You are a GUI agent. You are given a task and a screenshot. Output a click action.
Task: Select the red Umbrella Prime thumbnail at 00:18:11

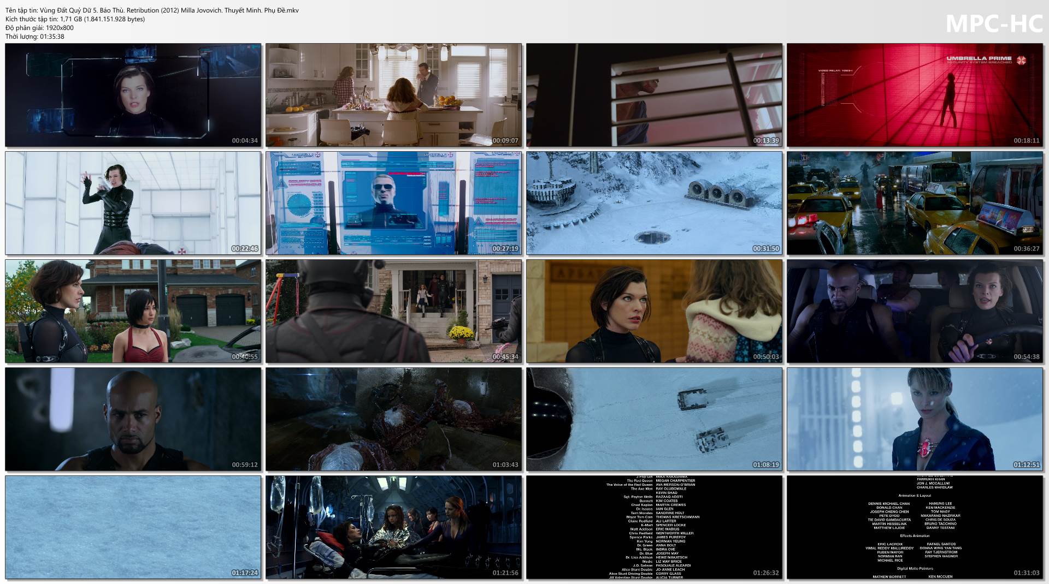[x=915, y=96]
